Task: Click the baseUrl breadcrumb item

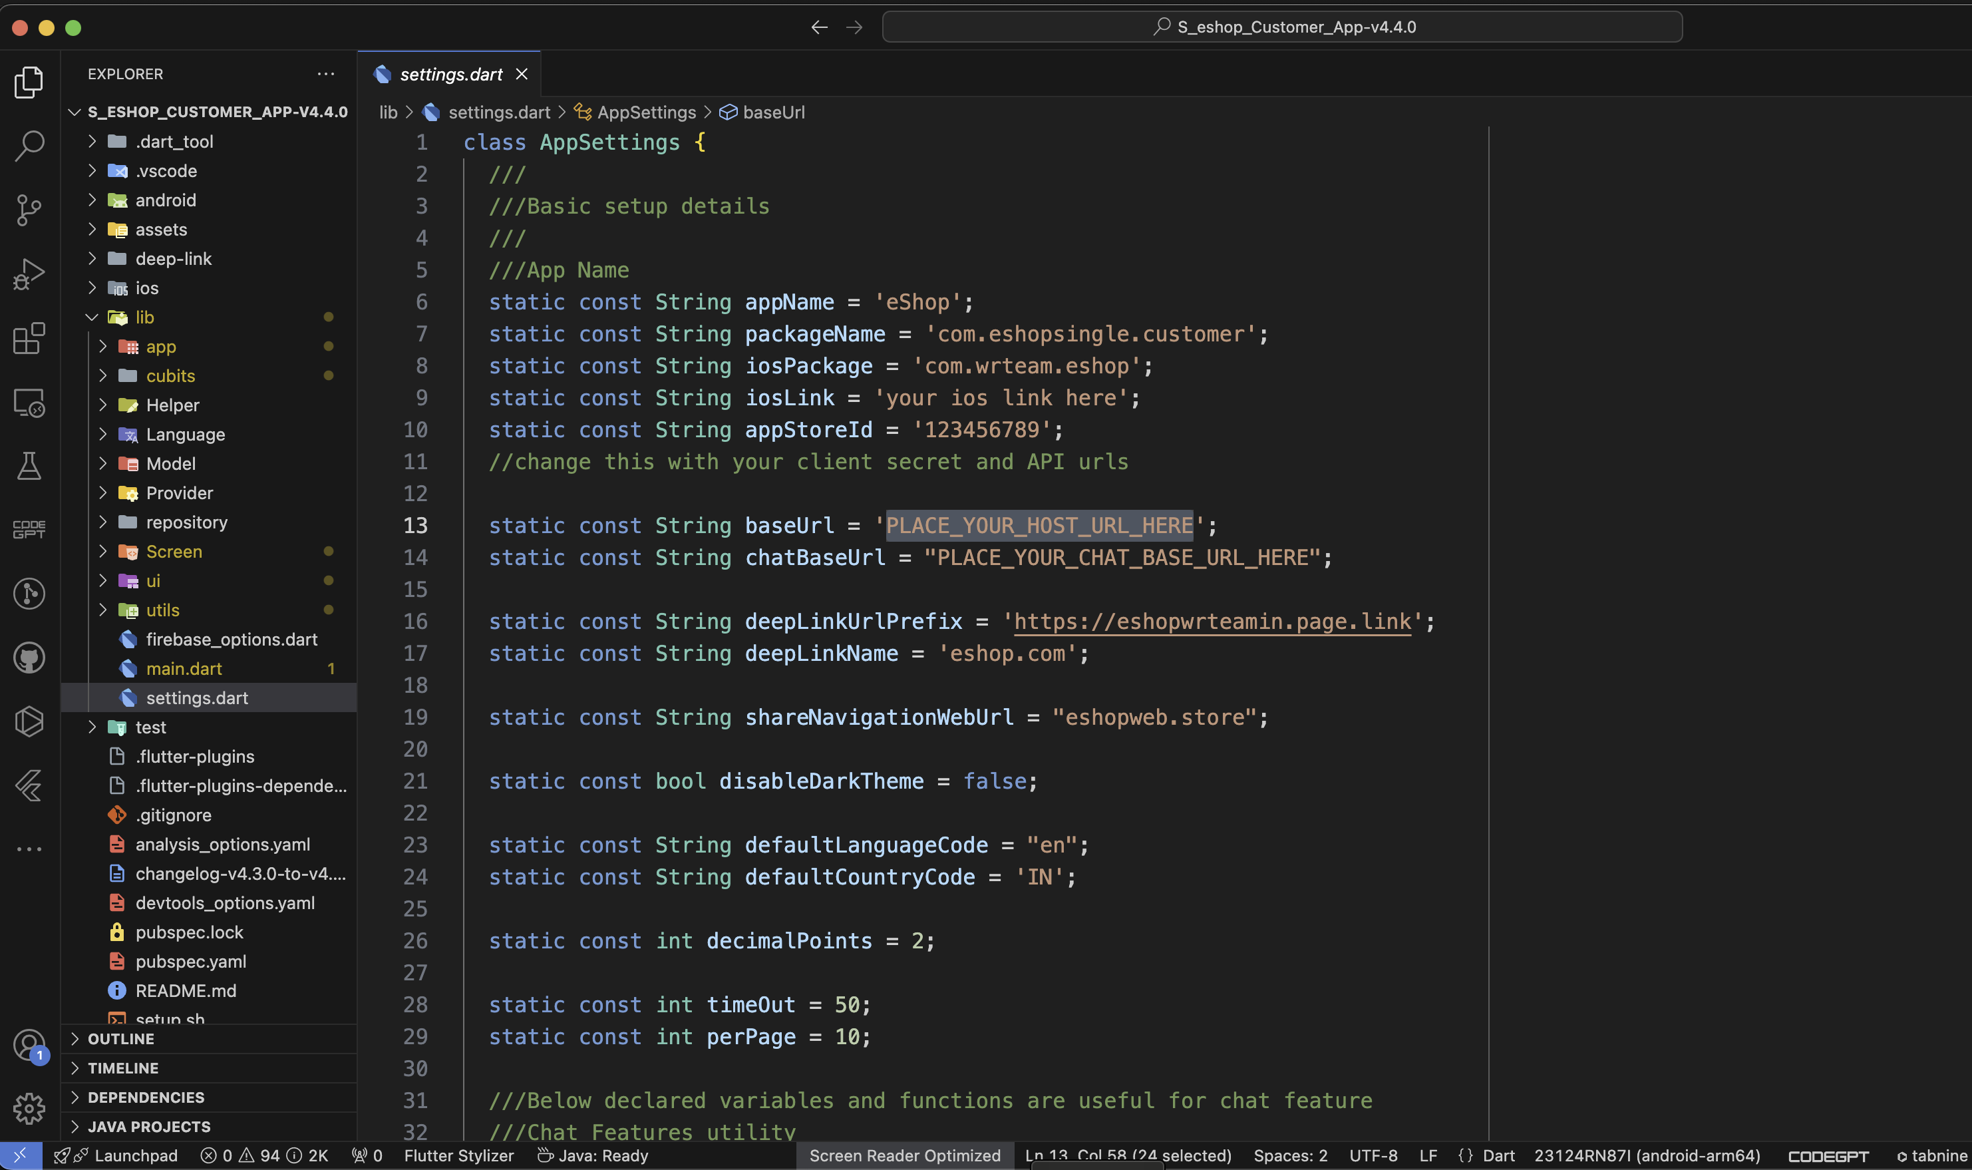Action: (x=763, y=112)
